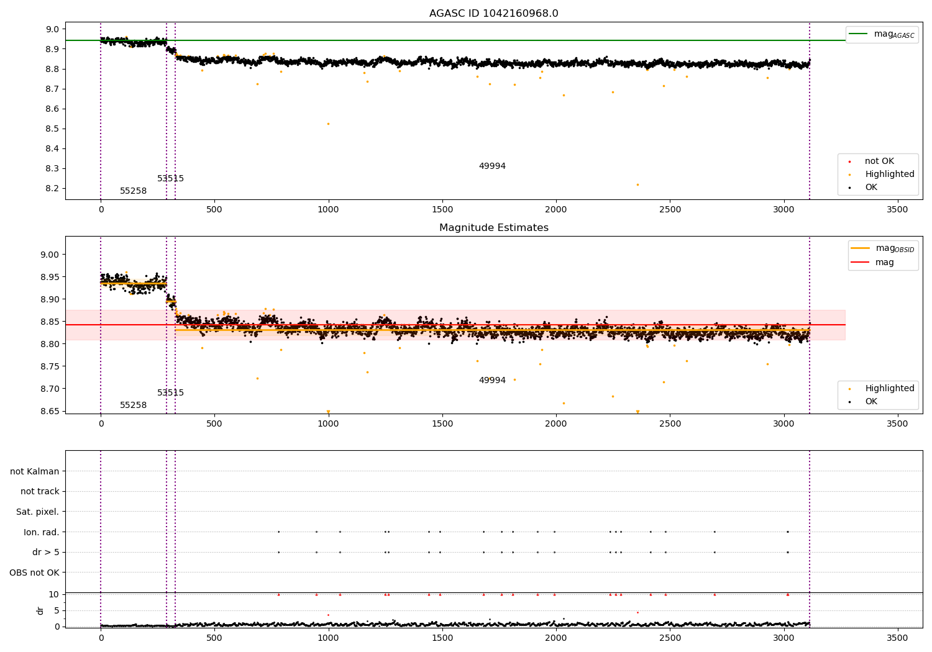Click the '2000' x-tick under the bottom dr plot
This screenshot has height=652, width=932.
tap(556, 638)
